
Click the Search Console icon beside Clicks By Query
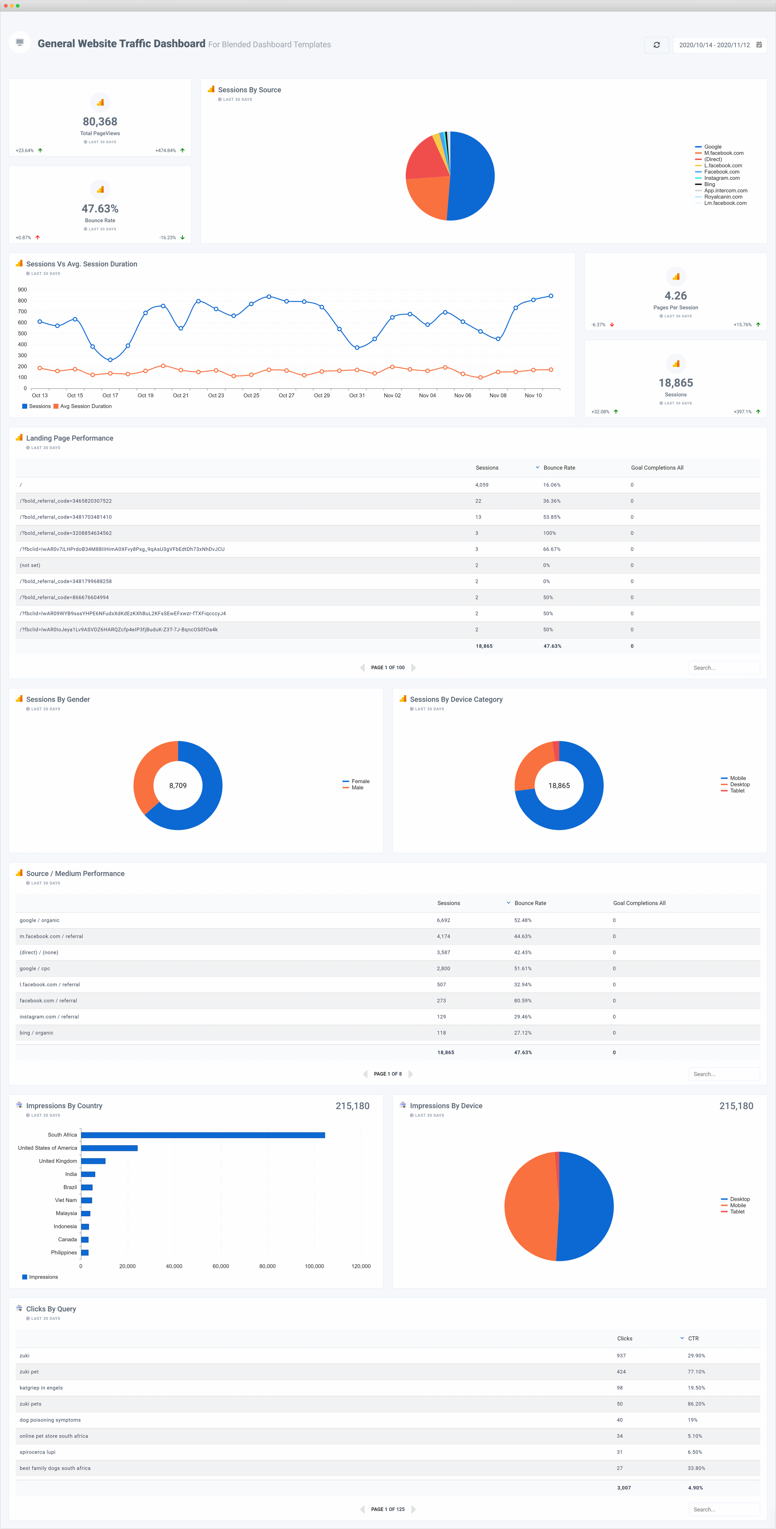coord(19,1308)
